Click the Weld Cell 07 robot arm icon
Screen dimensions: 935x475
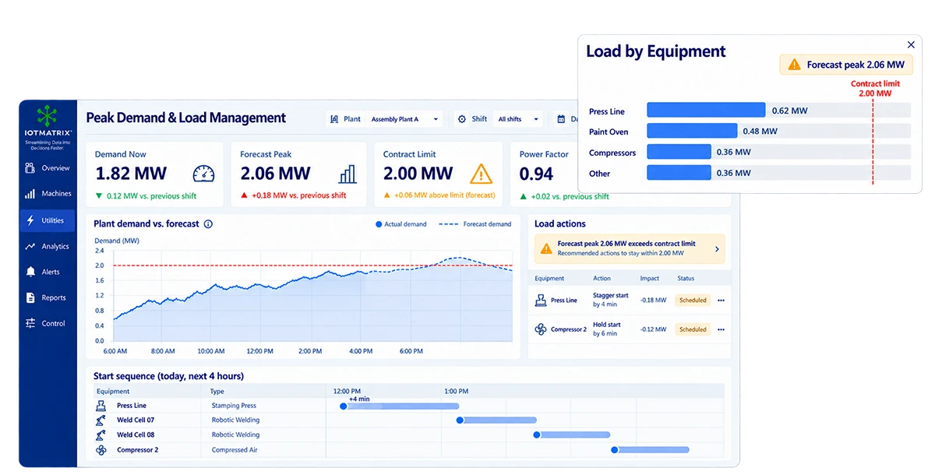pyautogui.click(x=101, y=420)
